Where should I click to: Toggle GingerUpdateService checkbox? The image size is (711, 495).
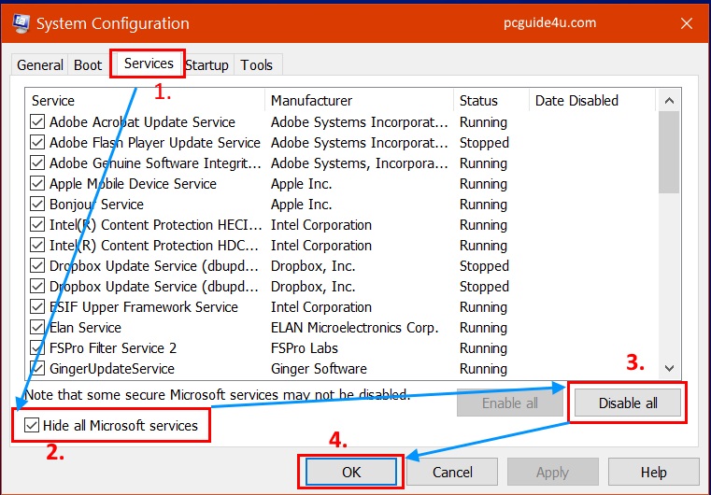[x=37, y=369]
